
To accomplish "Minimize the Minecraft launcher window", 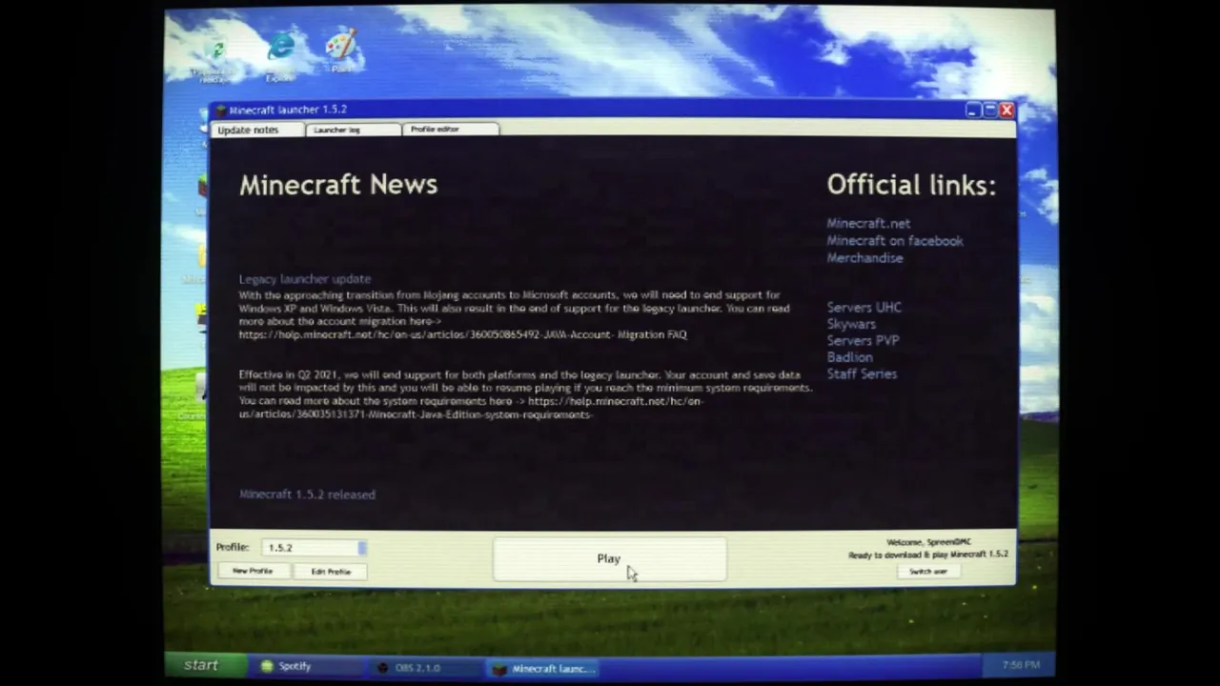I will click(x=972, y=111).
